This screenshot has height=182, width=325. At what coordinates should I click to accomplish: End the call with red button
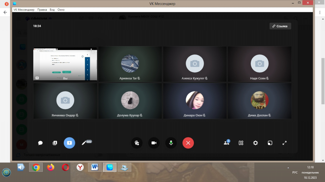[x=188, y=143]
